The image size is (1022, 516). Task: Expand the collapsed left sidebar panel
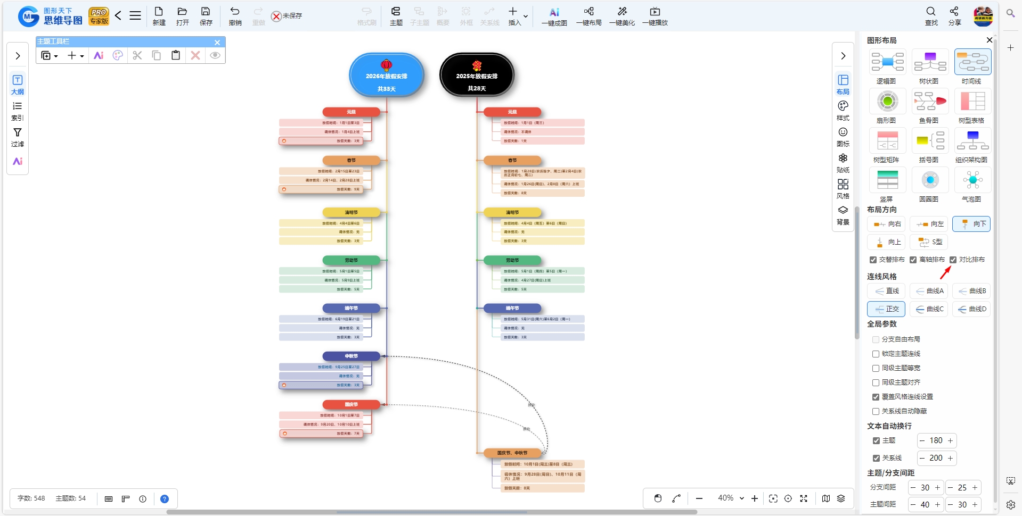coord(18,56)
